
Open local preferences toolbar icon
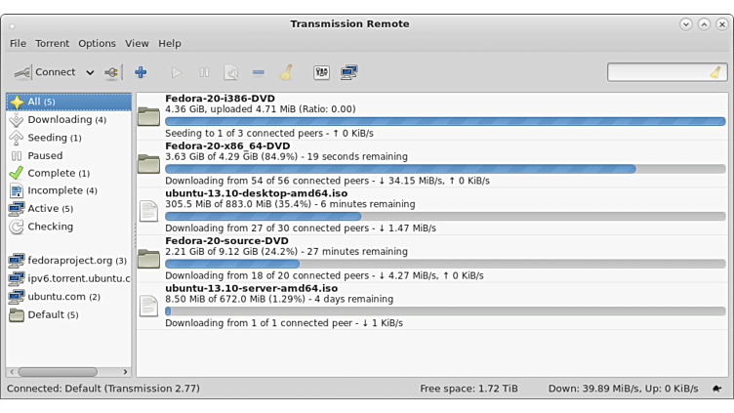click(321, 72)
